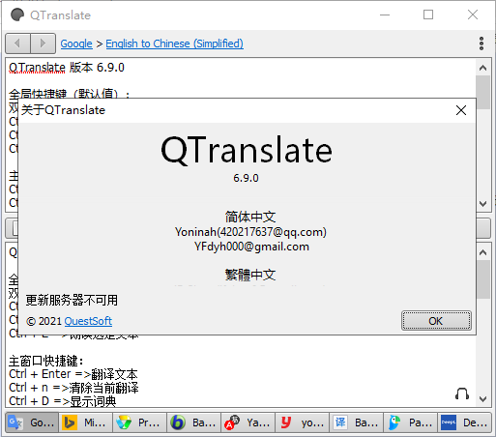The width and height of the screenshot is (496, 437).
Task: Click 'QTranslate 版本 6.9.0' text line
Action: tap(67, 68)
